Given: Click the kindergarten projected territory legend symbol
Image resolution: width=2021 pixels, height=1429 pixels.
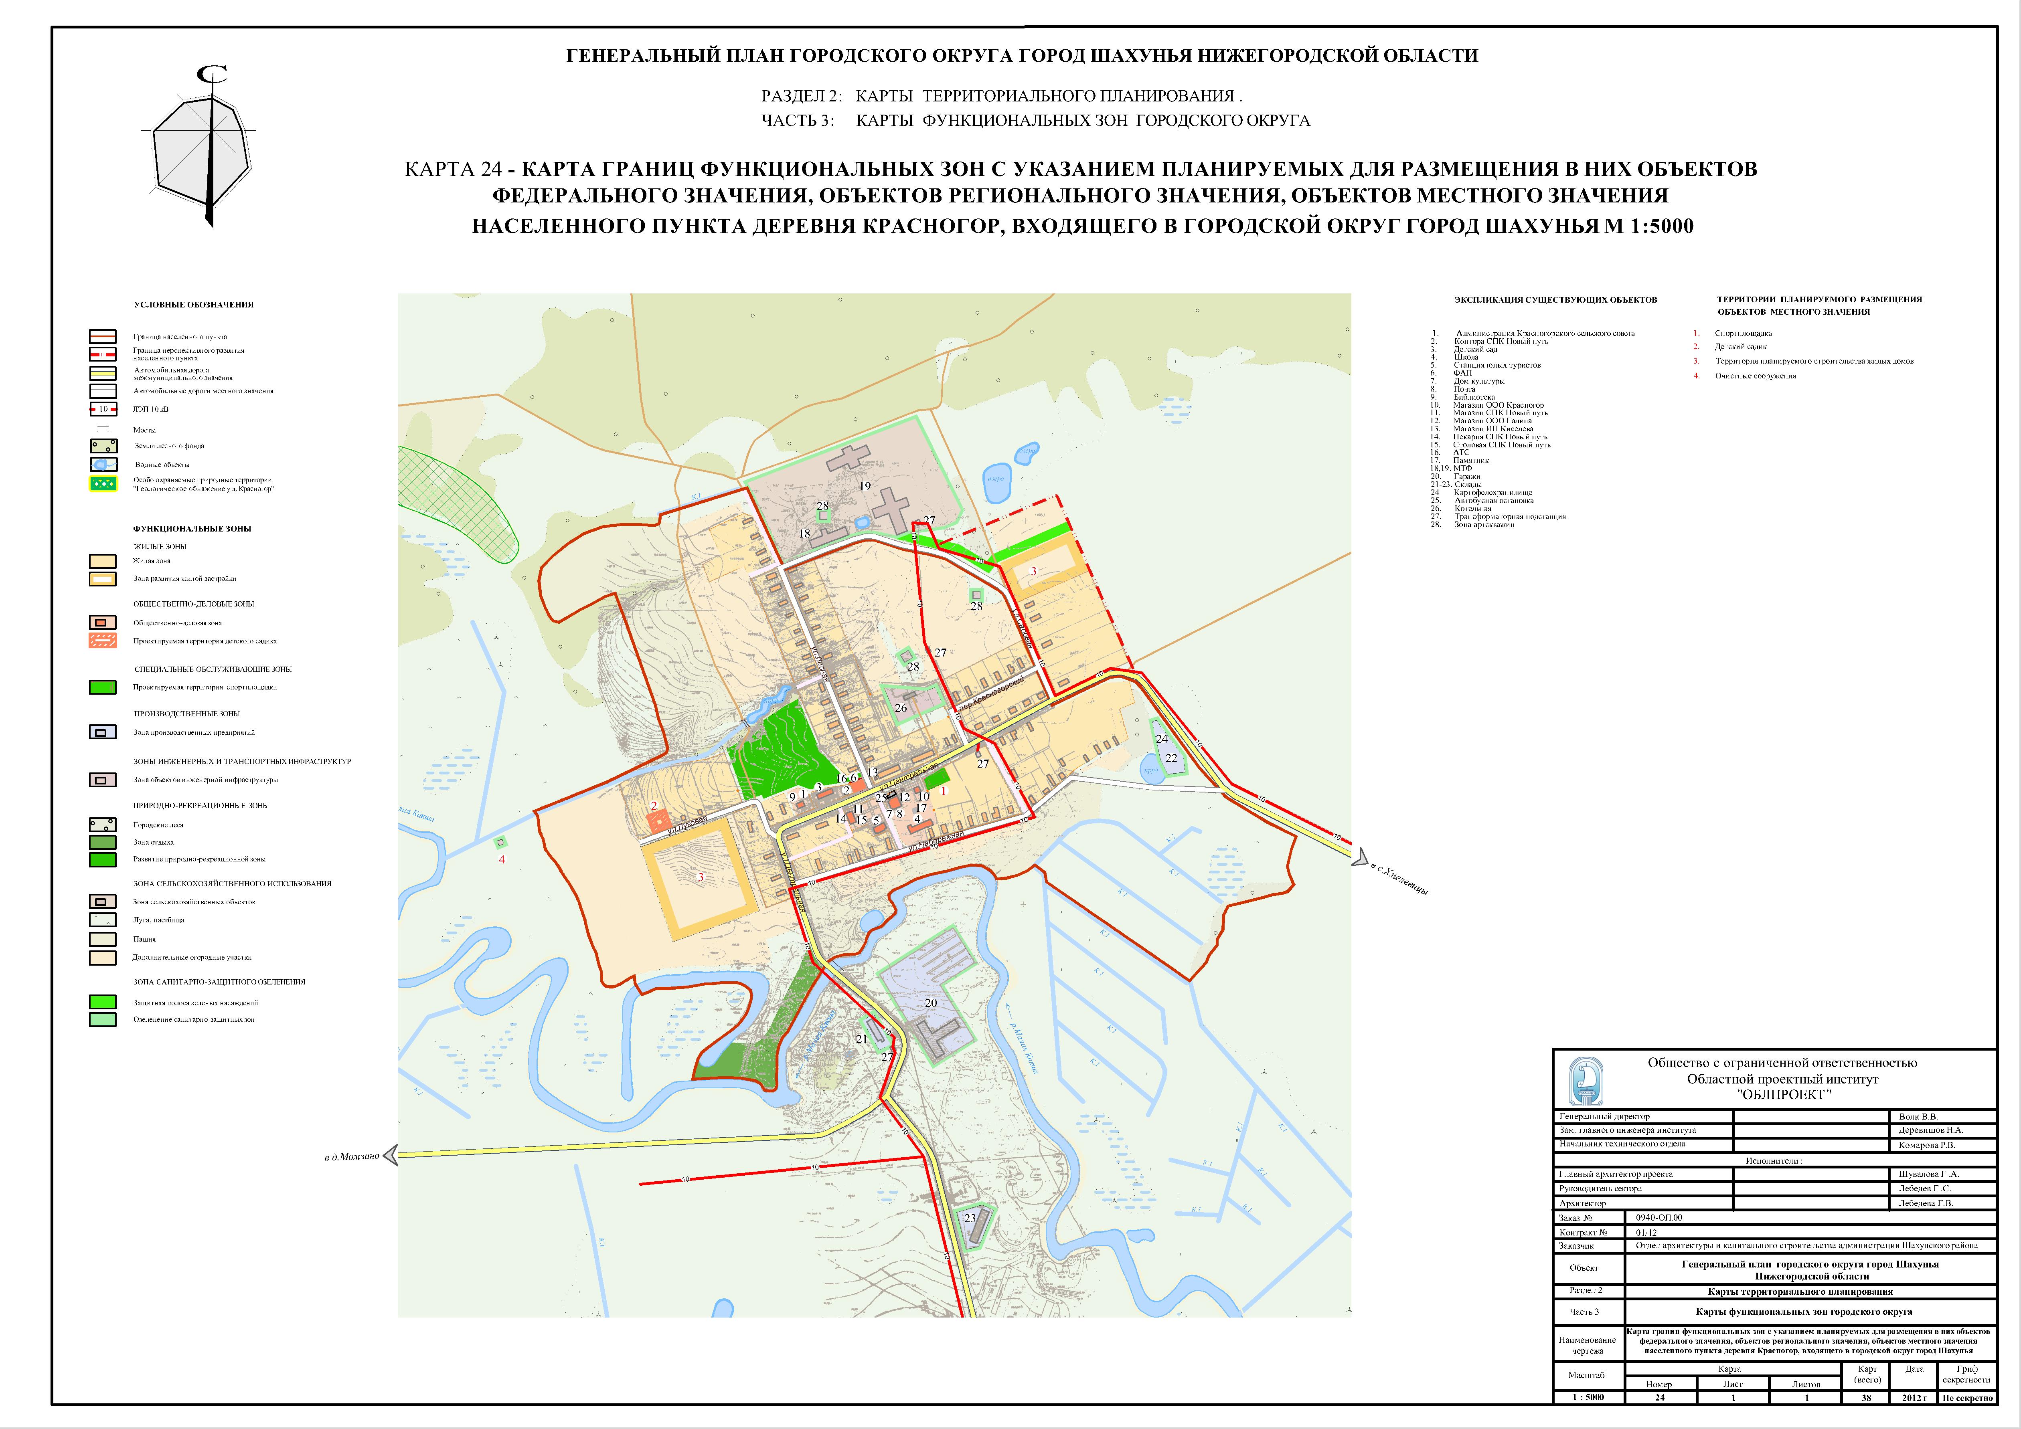Looking at the screenshot, I should pos(103,641).
